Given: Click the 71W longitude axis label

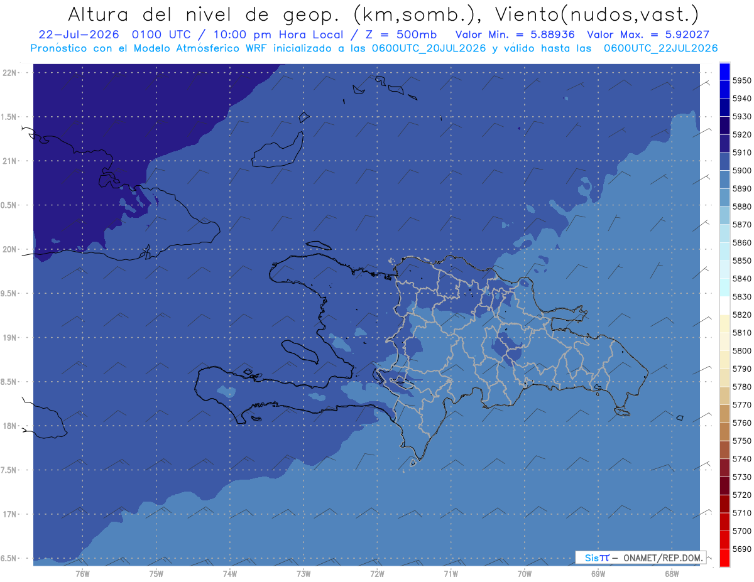Looking at the screenshot, I should pos(451,573).
